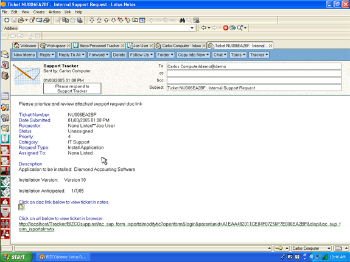Open the Favorite Bookmarks star folder

tap(5, 108)
